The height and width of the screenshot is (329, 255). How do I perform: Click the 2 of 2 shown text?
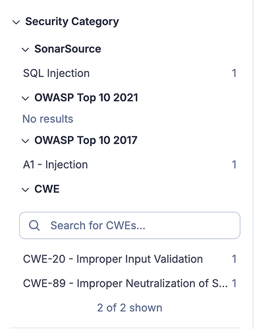(130, 308)
